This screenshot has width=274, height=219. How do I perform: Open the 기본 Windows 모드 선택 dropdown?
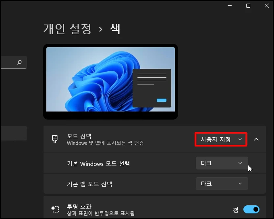pyautogui.click(x=222, y=163)
